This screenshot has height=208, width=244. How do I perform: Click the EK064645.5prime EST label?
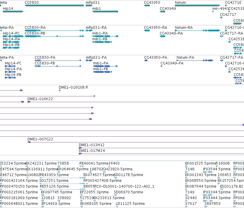click(x=73, y=169)
